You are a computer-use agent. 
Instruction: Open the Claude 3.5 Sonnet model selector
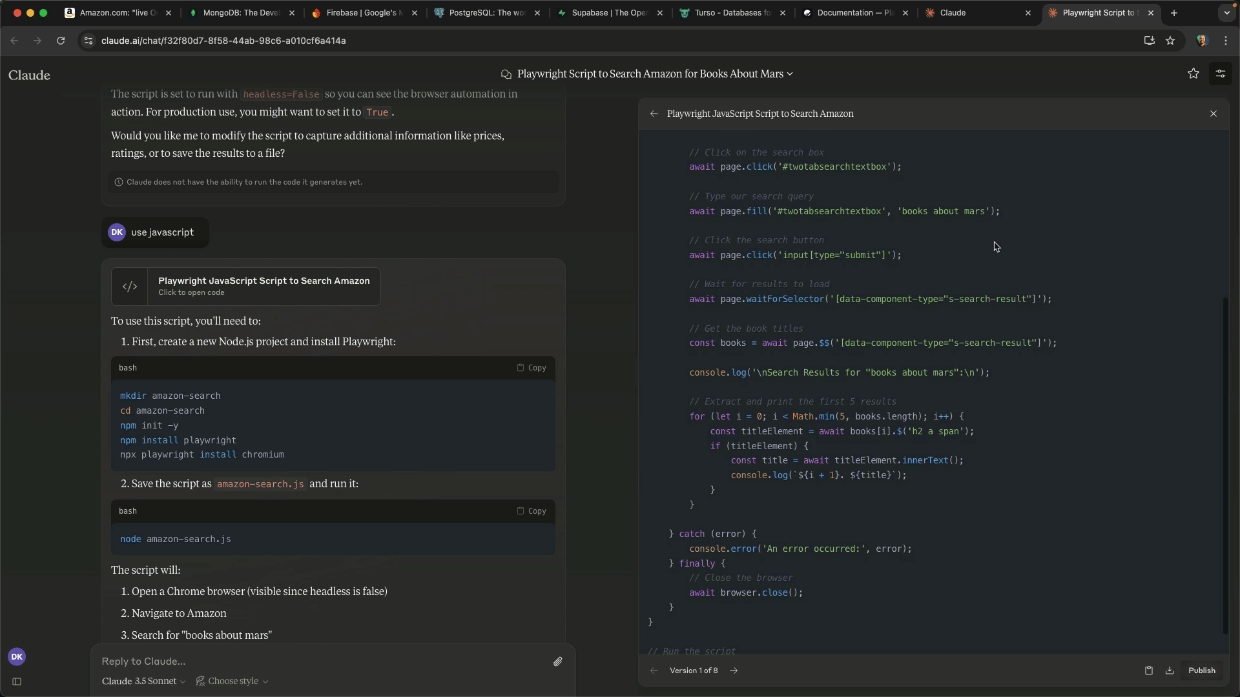[143, 682]
